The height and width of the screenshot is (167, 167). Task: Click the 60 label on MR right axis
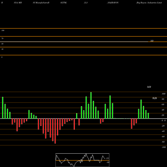[163, 105]
